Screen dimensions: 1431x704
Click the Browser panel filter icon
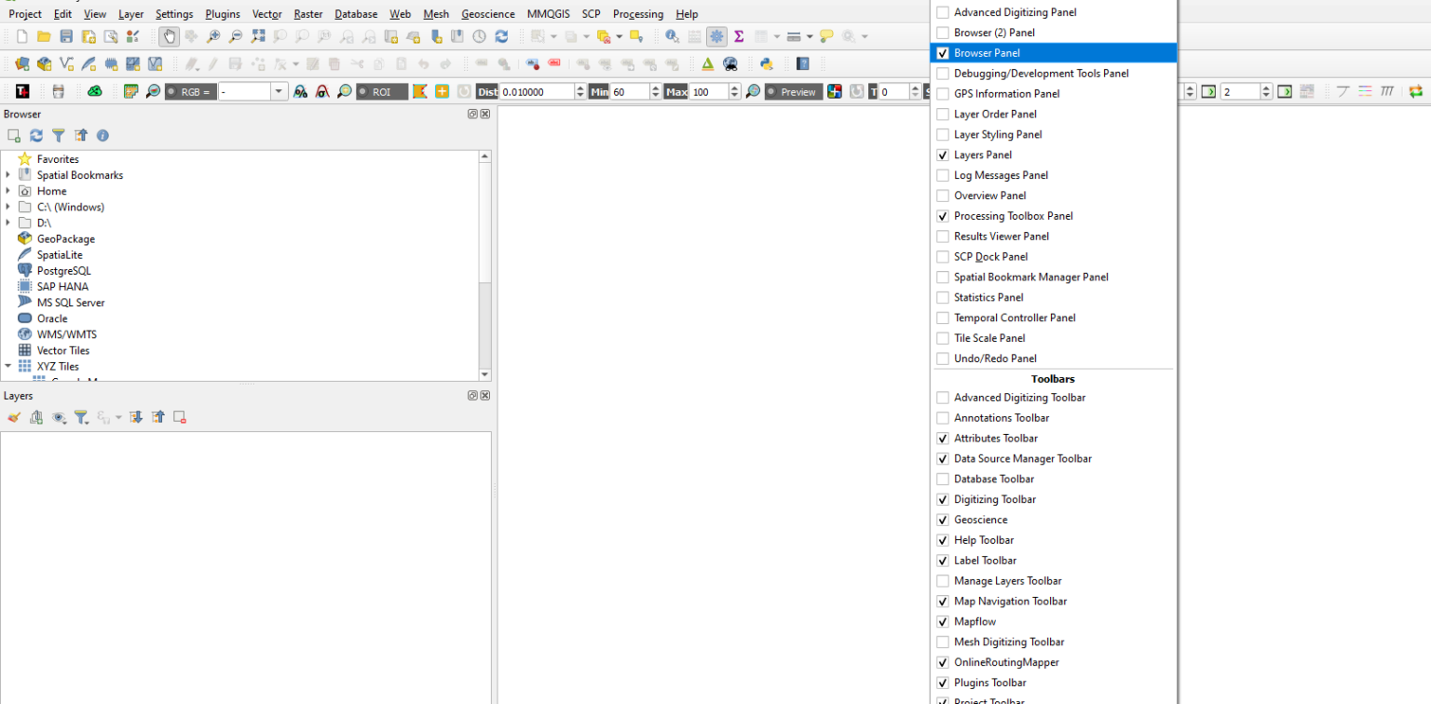[59, 136]
